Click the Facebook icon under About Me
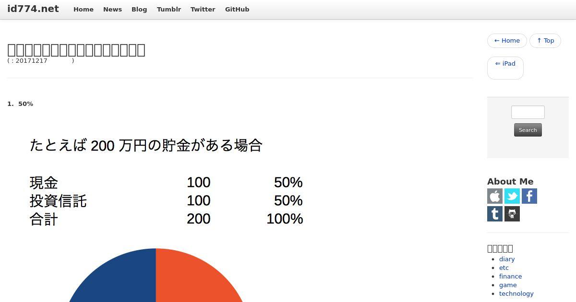 (x=529, y=196)
